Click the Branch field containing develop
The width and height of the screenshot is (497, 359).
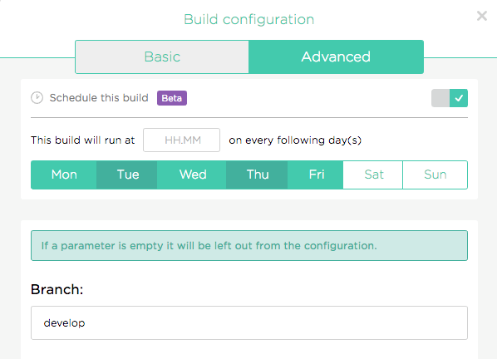pos(249,323)
